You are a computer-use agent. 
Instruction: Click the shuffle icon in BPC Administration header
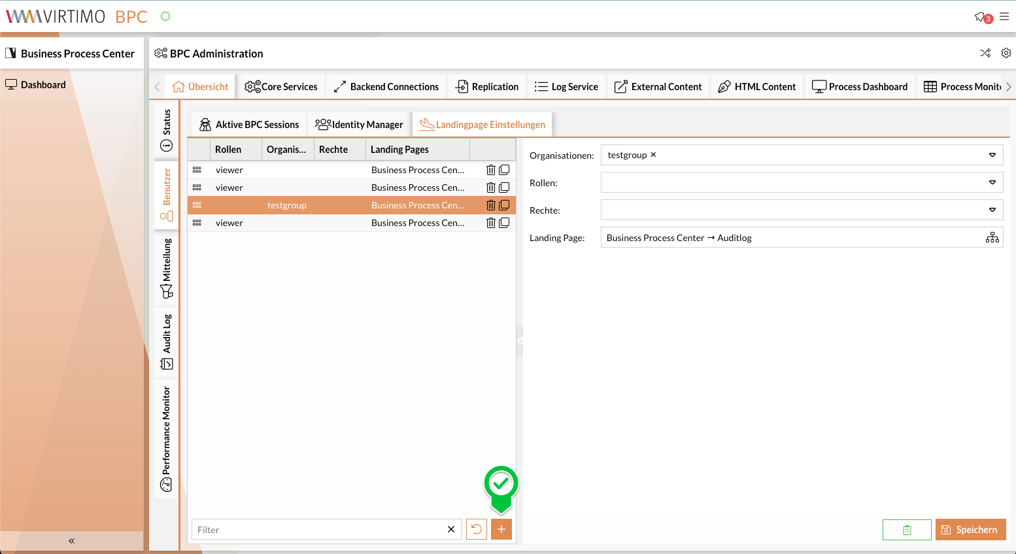(985, 53)
